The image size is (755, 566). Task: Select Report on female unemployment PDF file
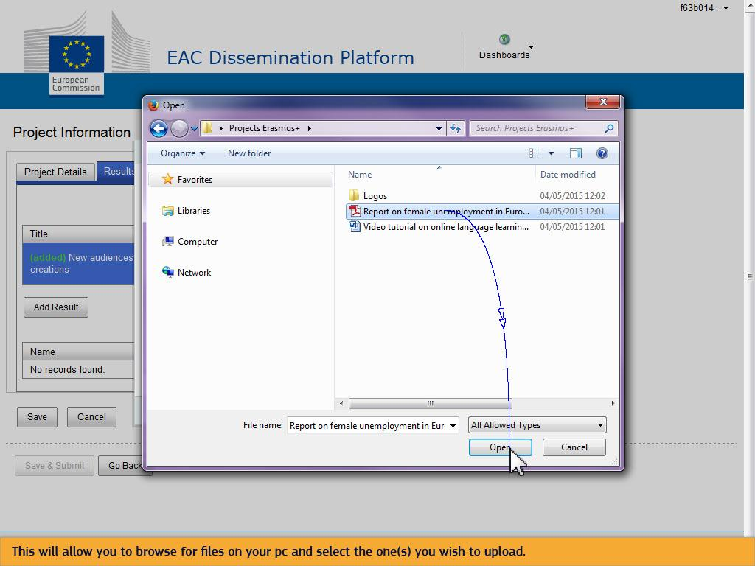coord(482,212)
